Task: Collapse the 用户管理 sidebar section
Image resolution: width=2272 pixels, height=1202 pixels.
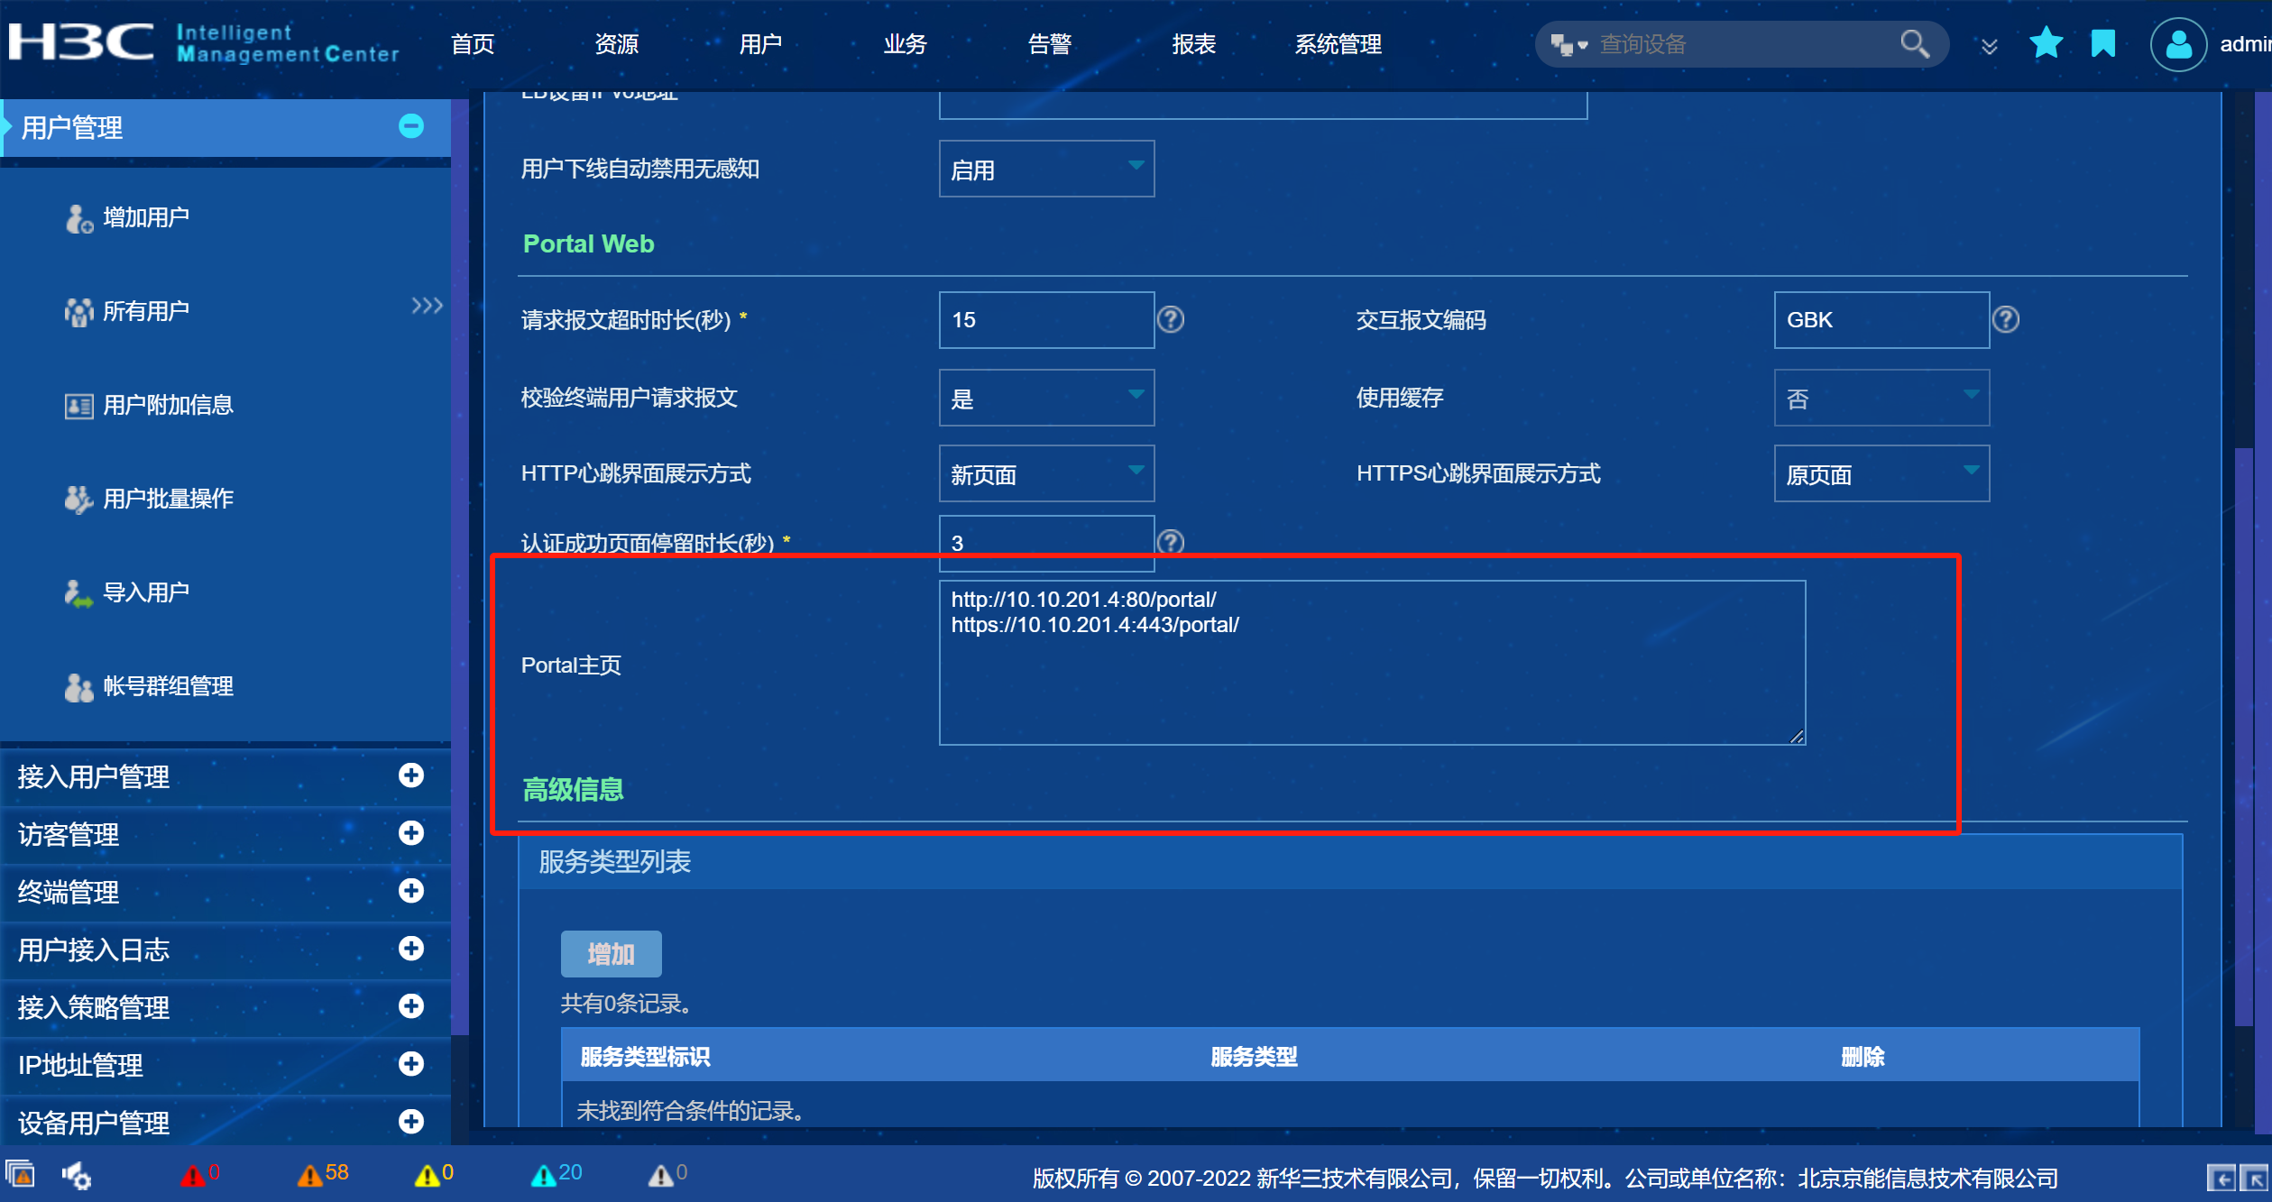Action: click(x=411, y=126)
